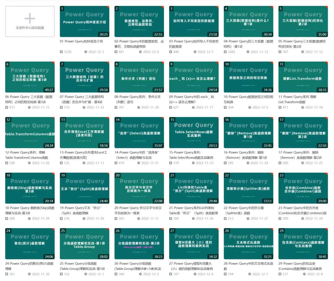Open thumbnail 12 Table.TransformColumns函数
334x281 pixels.
(x=30, y=133)
